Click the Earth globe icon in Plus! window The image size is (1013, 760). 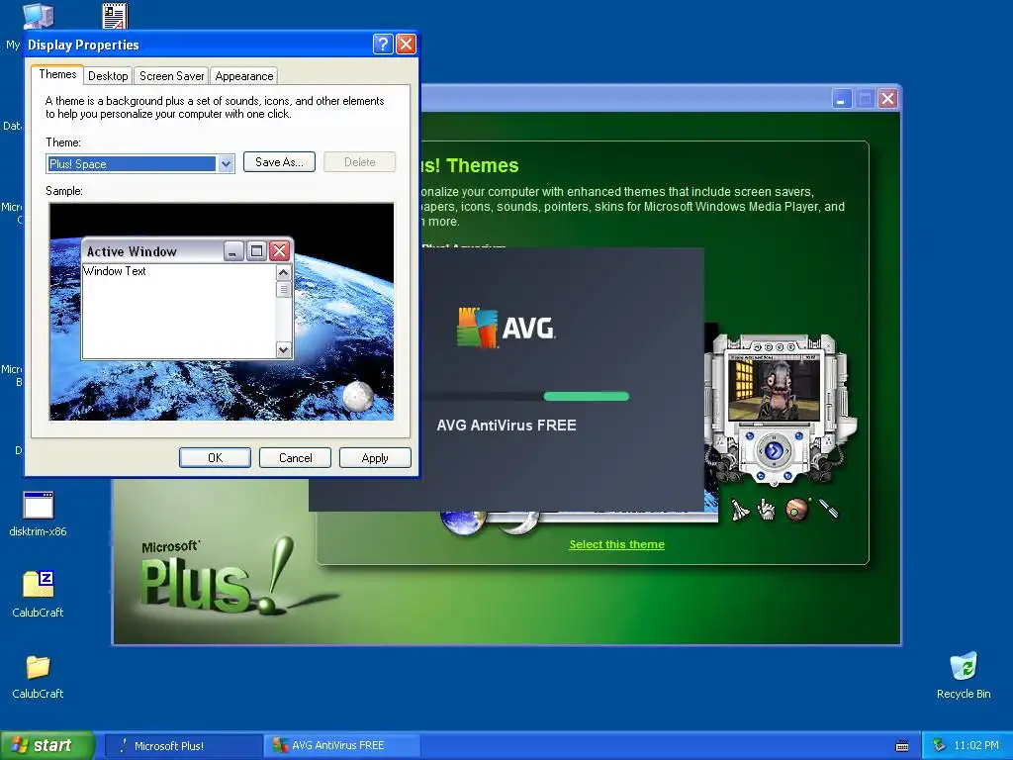[x=461, y=522]
